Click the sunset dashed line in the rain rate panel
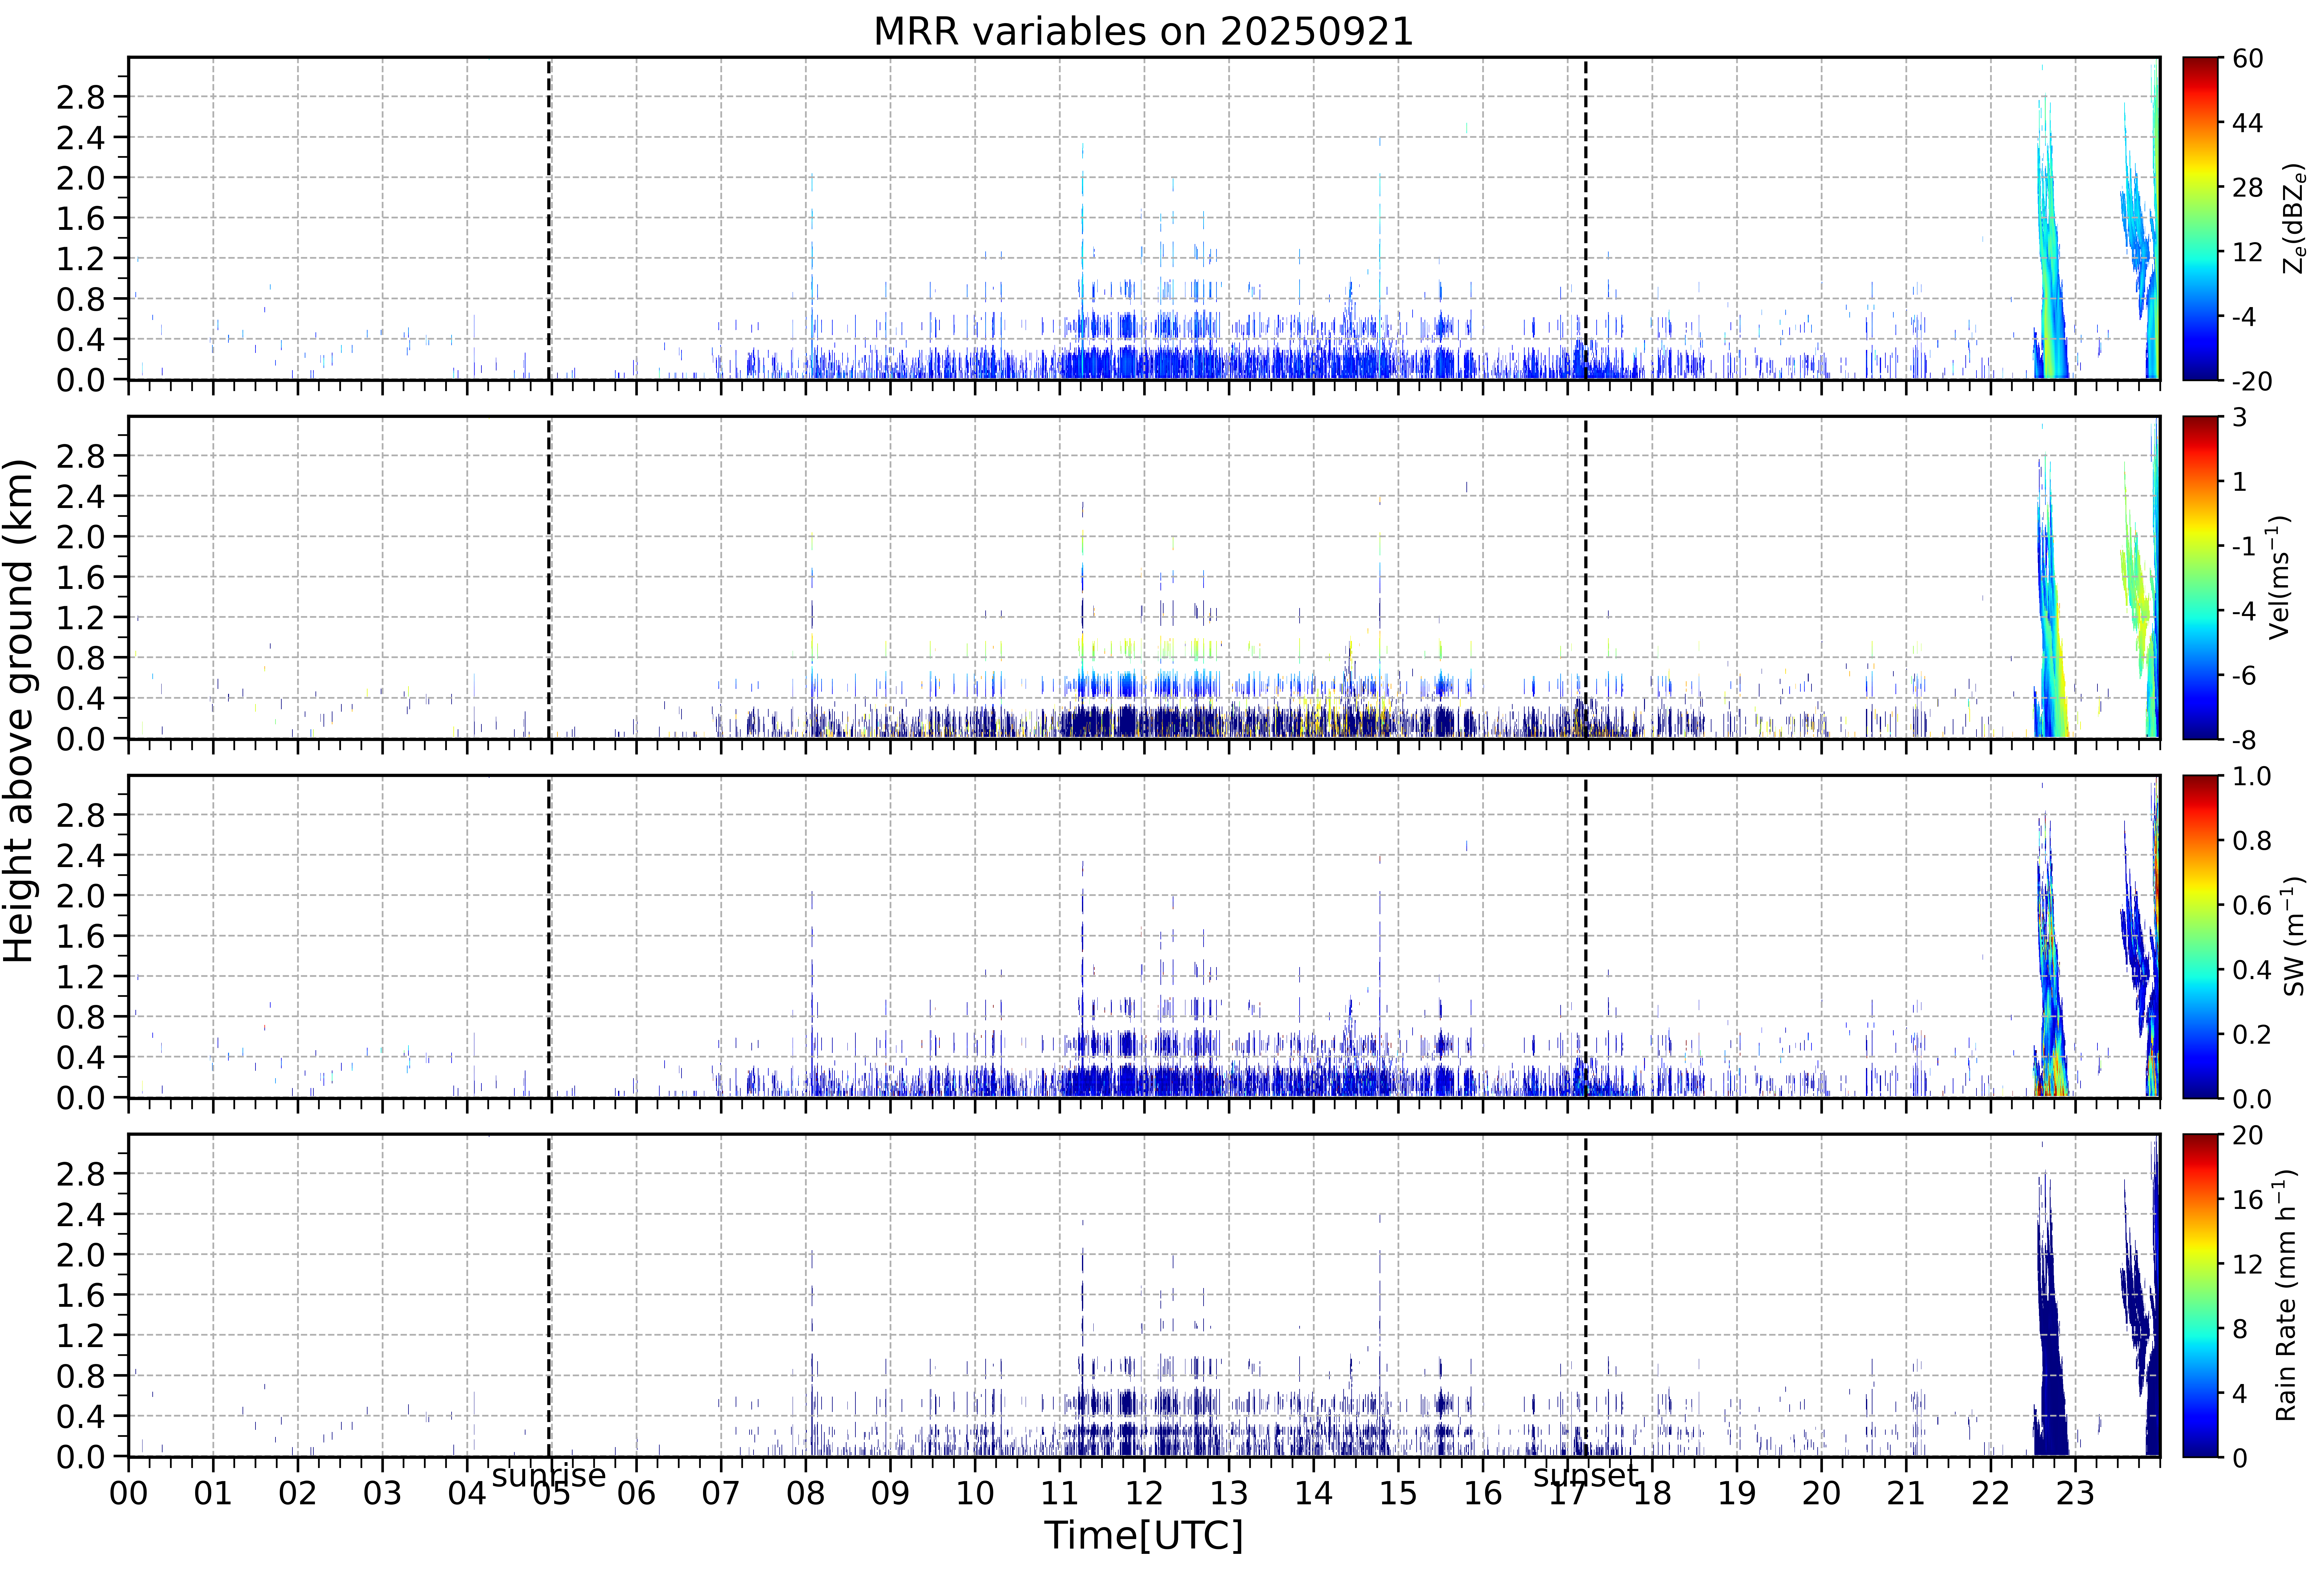The width and height of the screenshot is (2324, 1572). coord(1586,1295)
